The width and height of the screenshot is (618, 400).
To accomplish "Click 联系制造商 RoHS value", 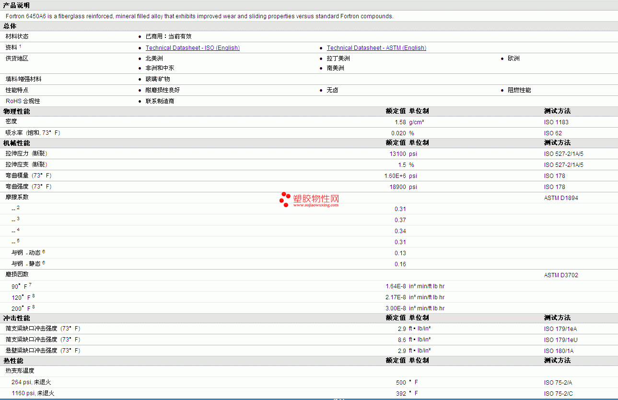I will (160, 101).
